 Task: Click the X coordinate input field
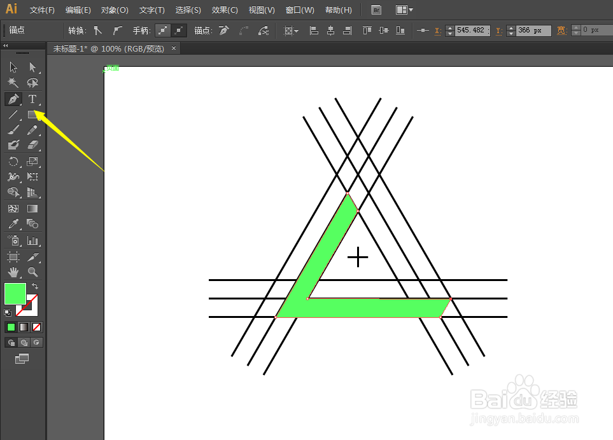coord(472,31)
